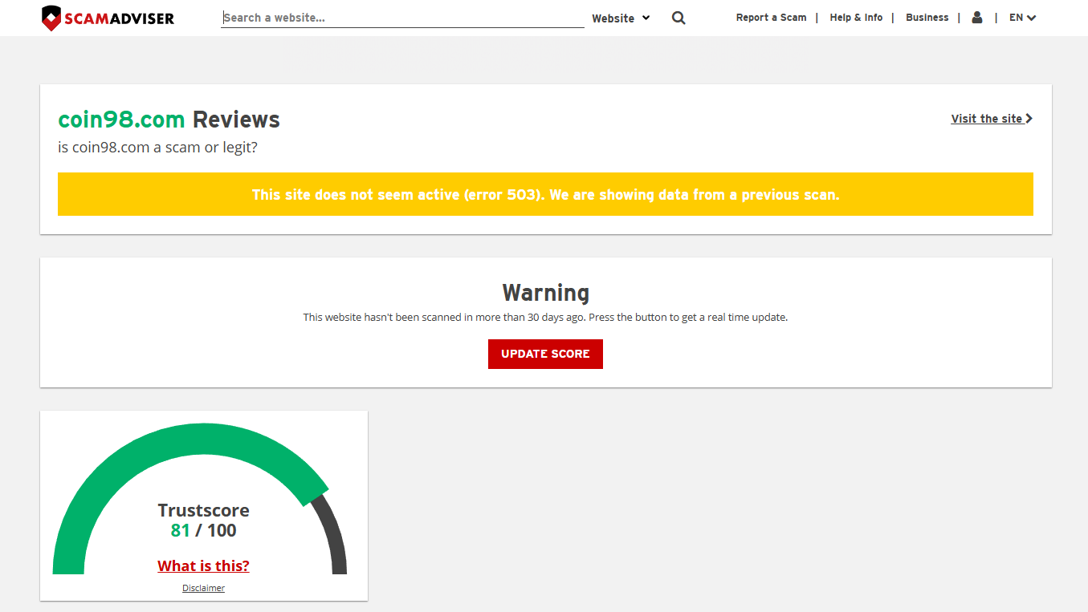Follow the 'Visit the site' link

click(x=992, y=119)
